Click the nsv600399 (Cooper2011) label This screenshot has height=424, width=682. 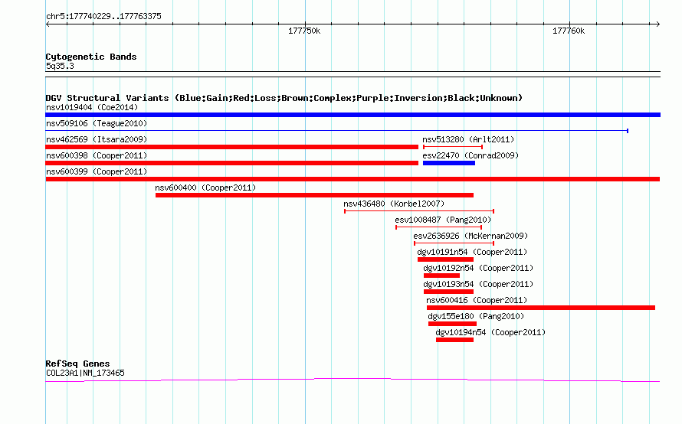coord(97,171)
